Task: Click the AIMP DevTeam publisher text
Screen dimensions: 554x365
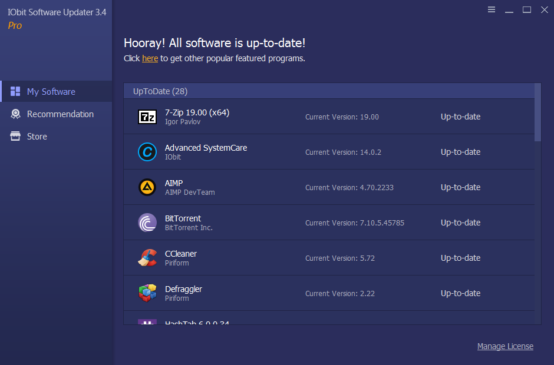Action: tap(190, 193)
